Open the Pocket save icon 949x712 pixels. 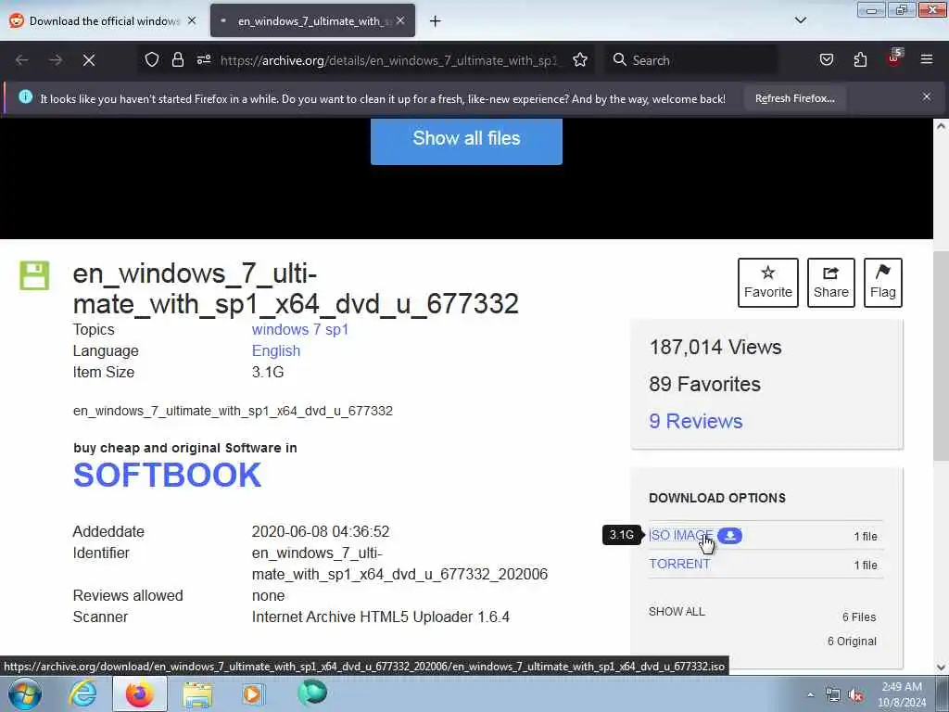click(826, 60)
